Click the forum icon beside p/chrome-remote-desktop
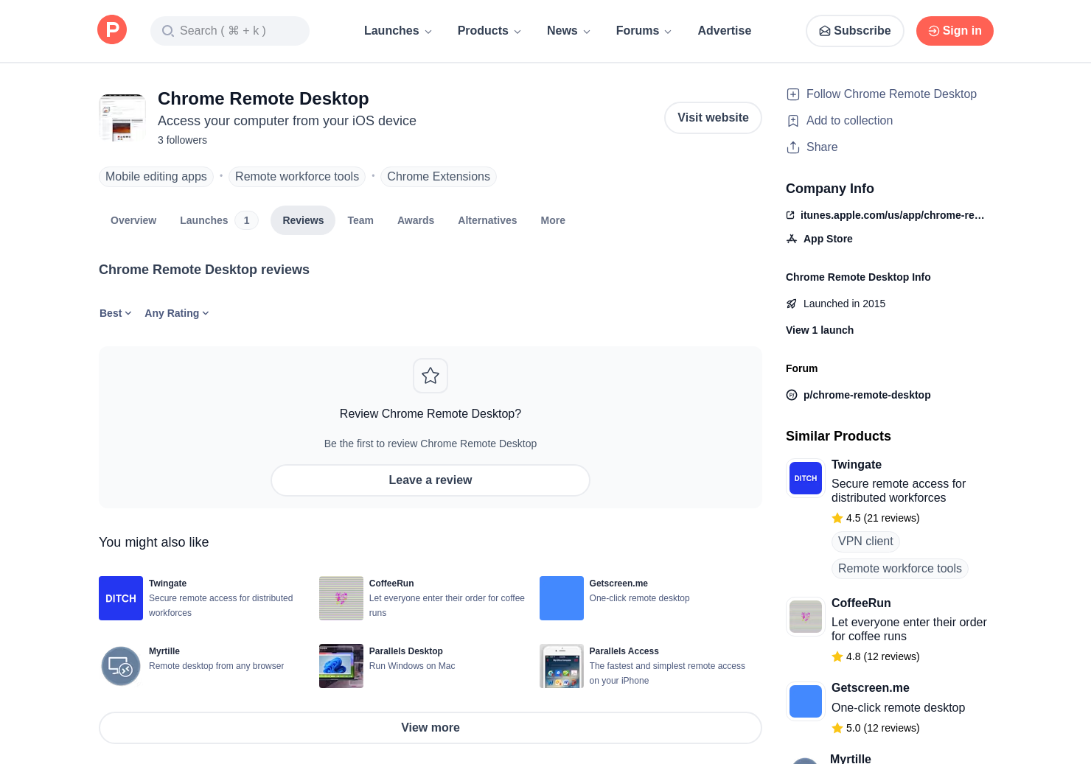Viewport: 1091px width, 764px height. point(792,395)
